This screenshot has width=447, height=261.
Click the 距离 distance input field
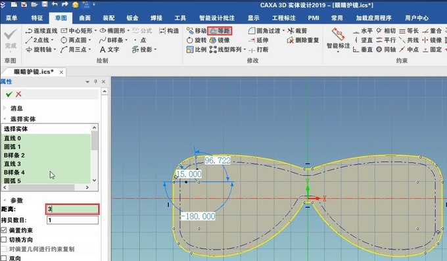coord(72,209)
